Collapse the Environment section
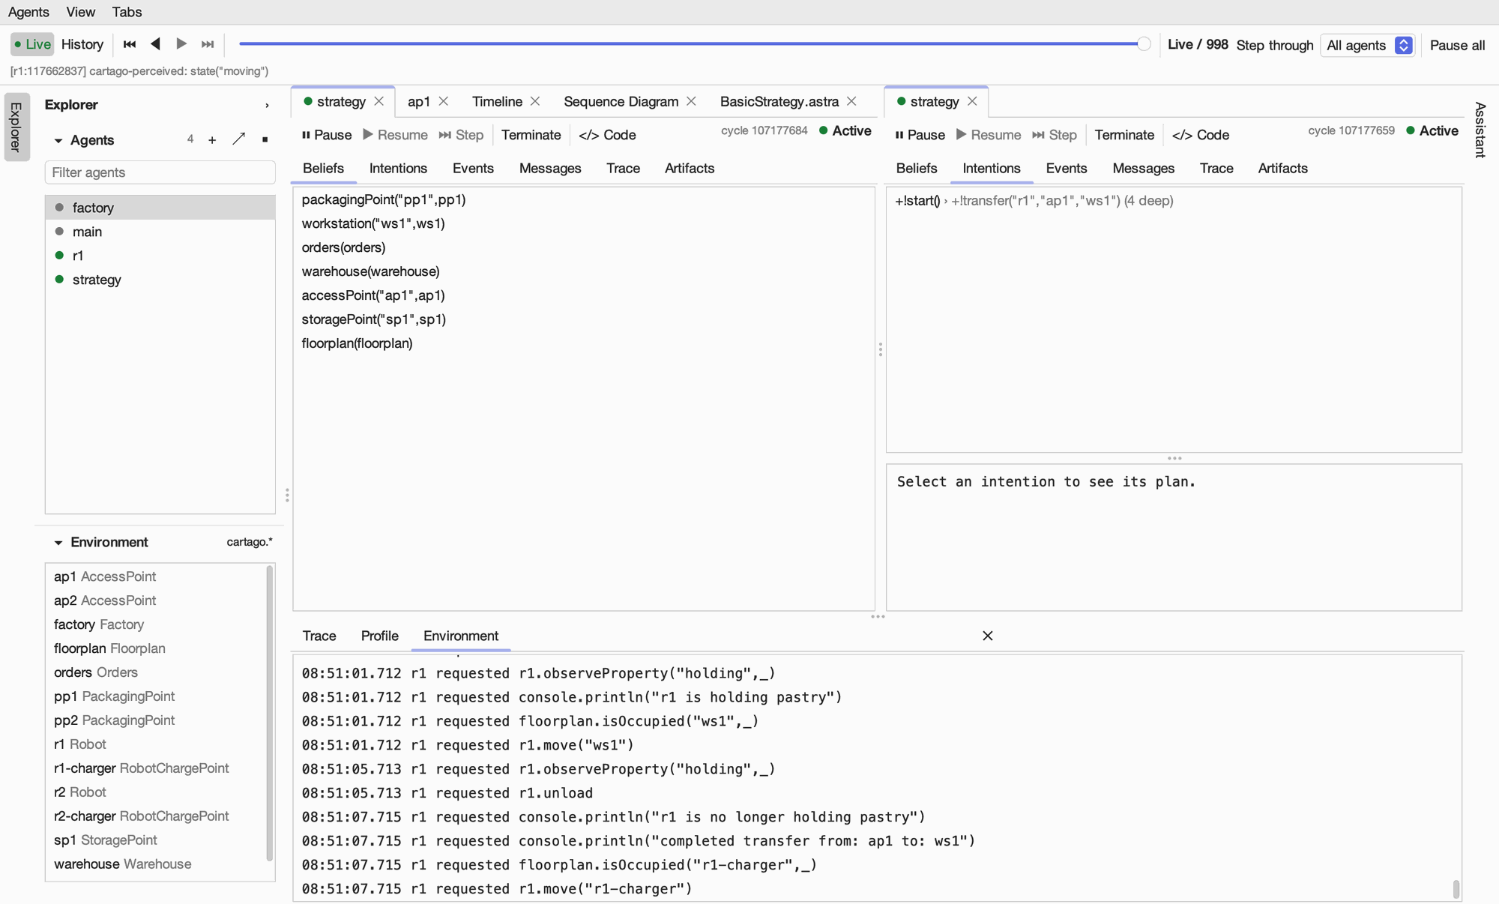The height and width of the screenshot is (904, 1499). pos(58,543)
